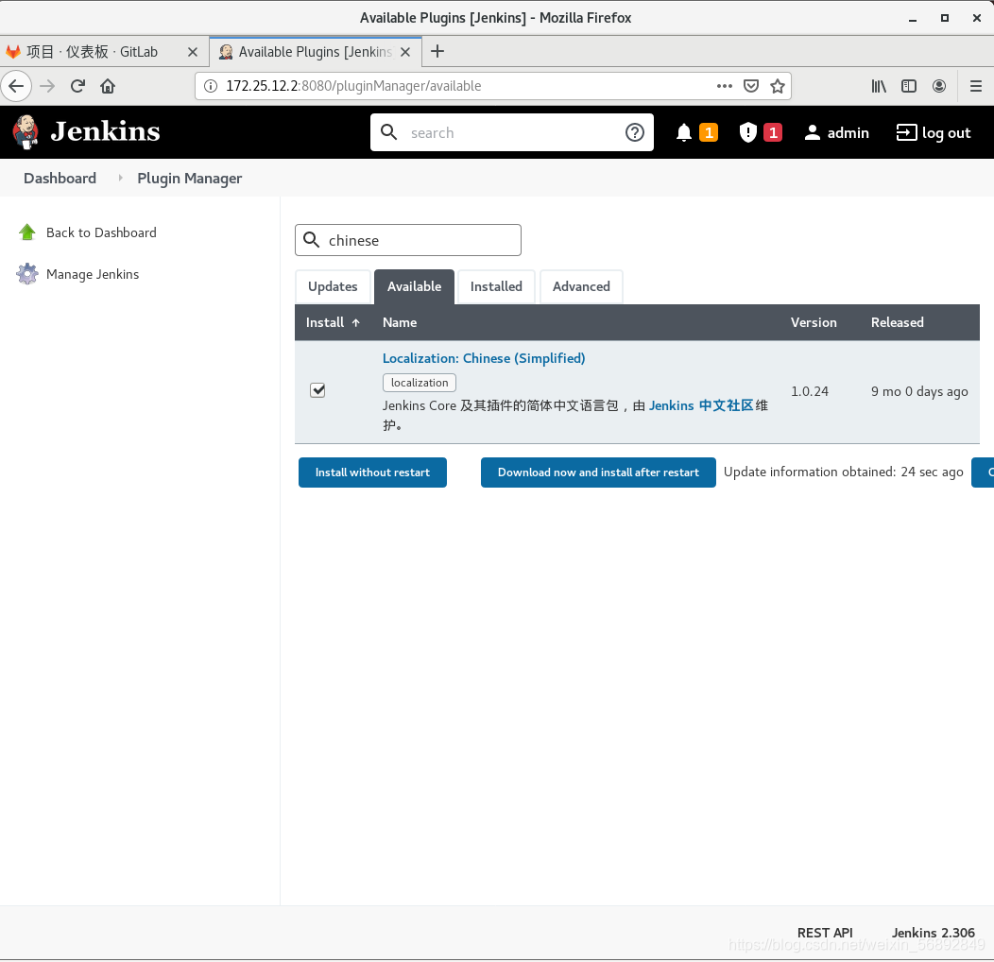Click the localization category tag
This screenshot has height=962, width=994.
[x=420, y=383]
